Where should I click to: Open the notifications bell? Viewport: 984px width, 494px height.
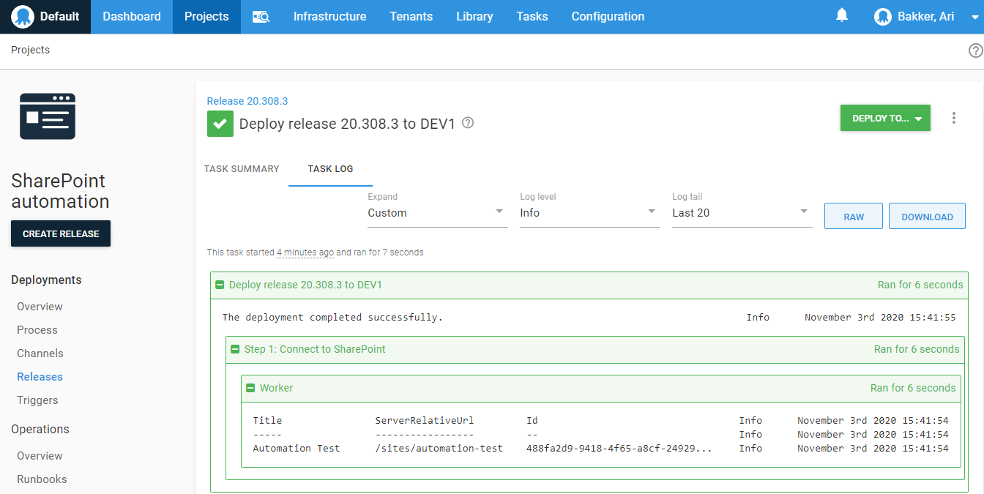tap(842, 16)
